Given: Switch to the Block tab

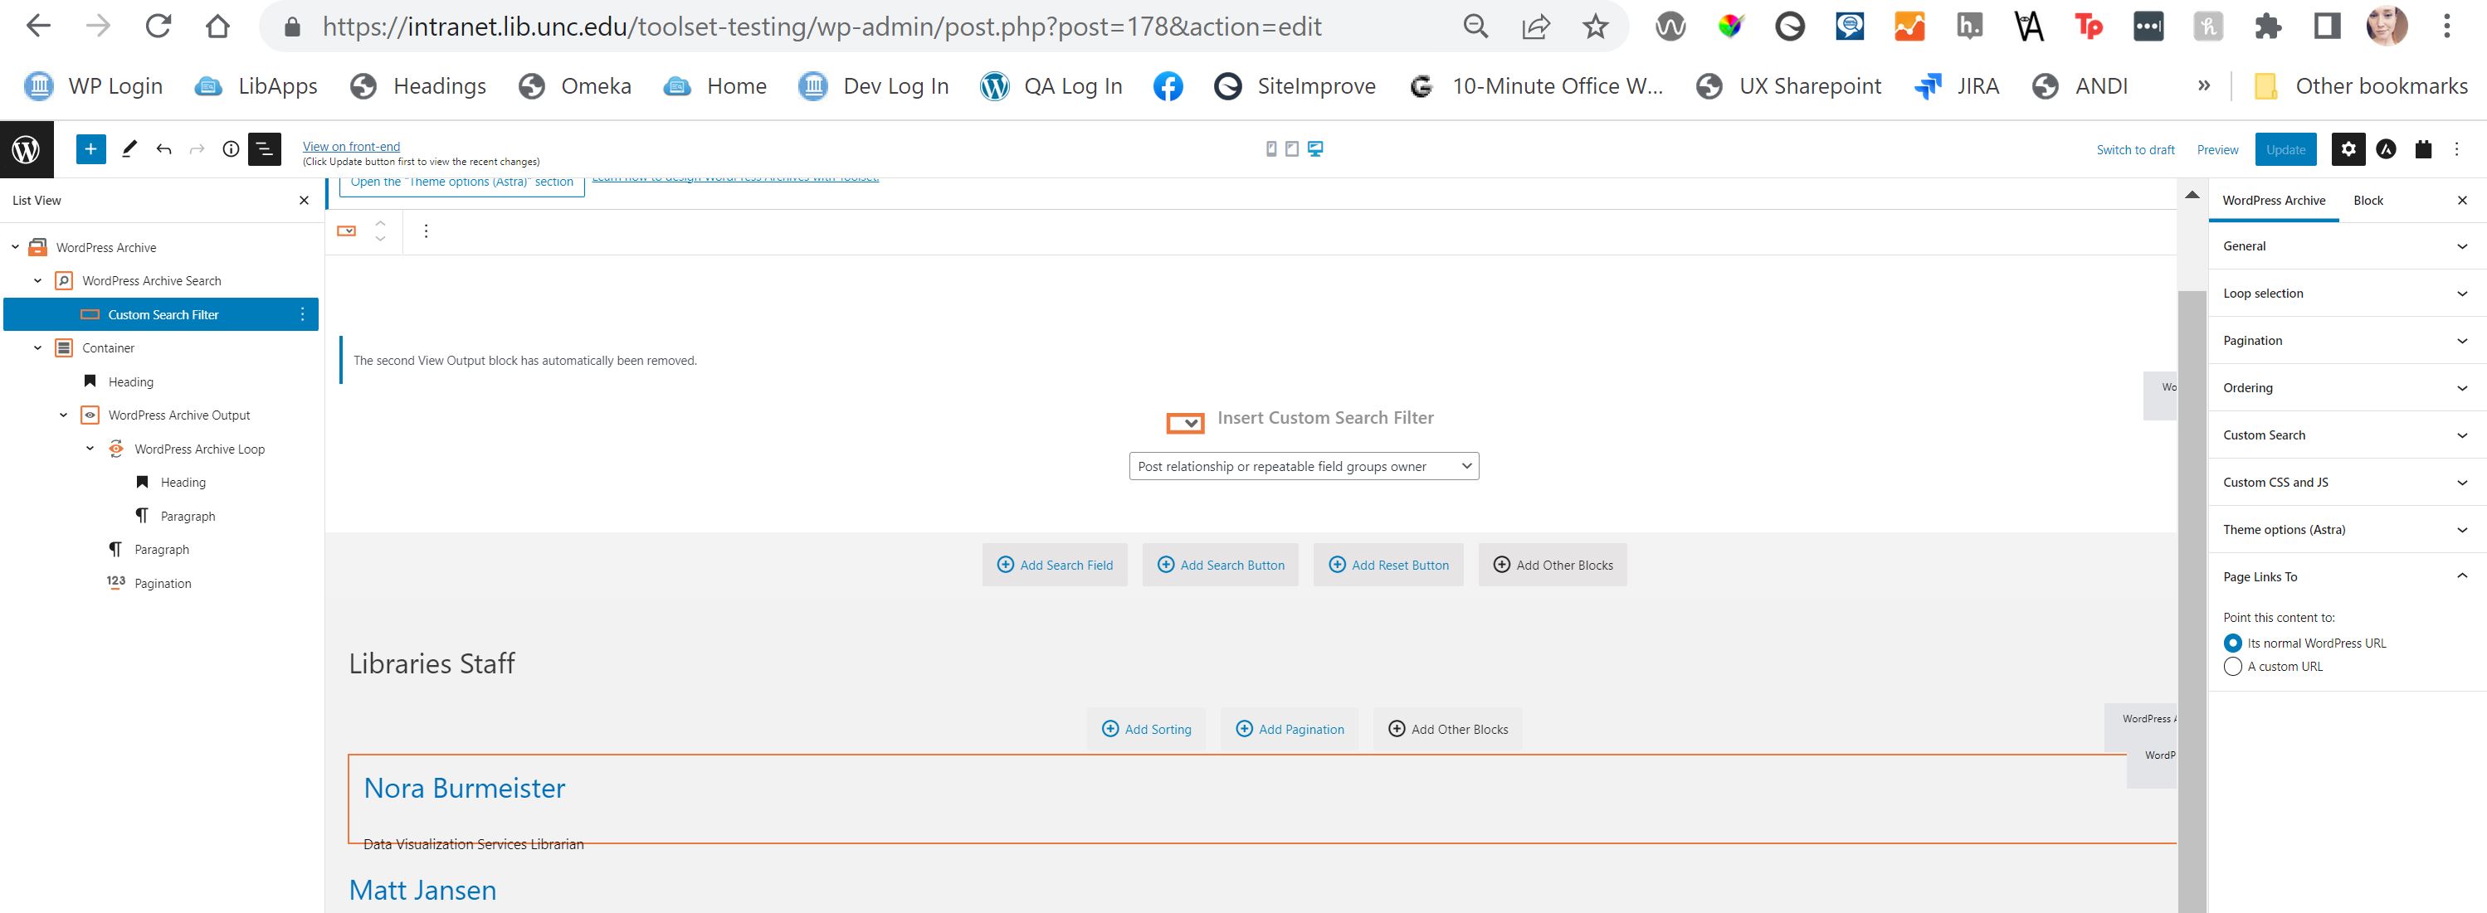Looking at the screenshot, I should (x=2368, y=201).
